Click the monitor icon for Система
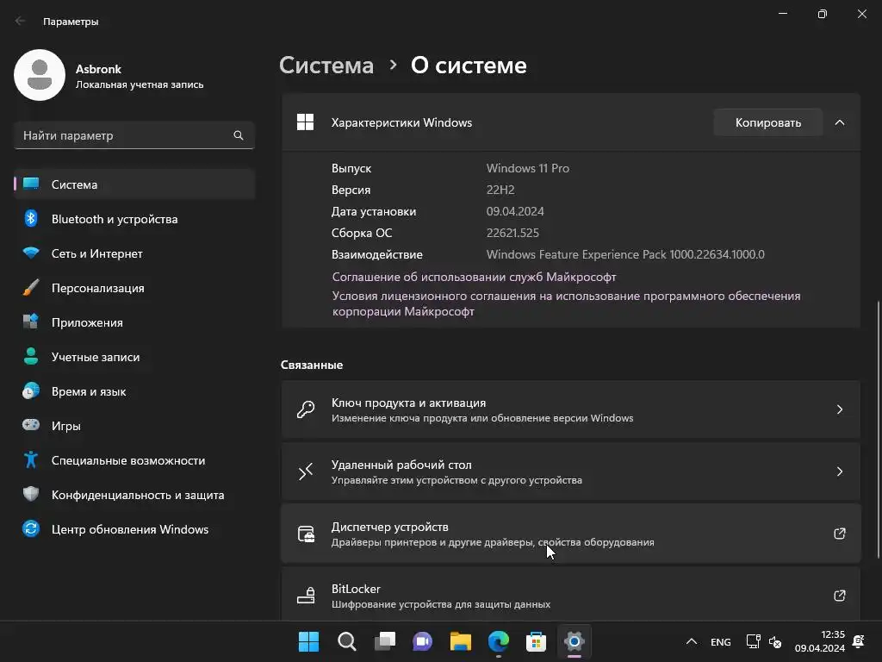 (x=31, y=184)
